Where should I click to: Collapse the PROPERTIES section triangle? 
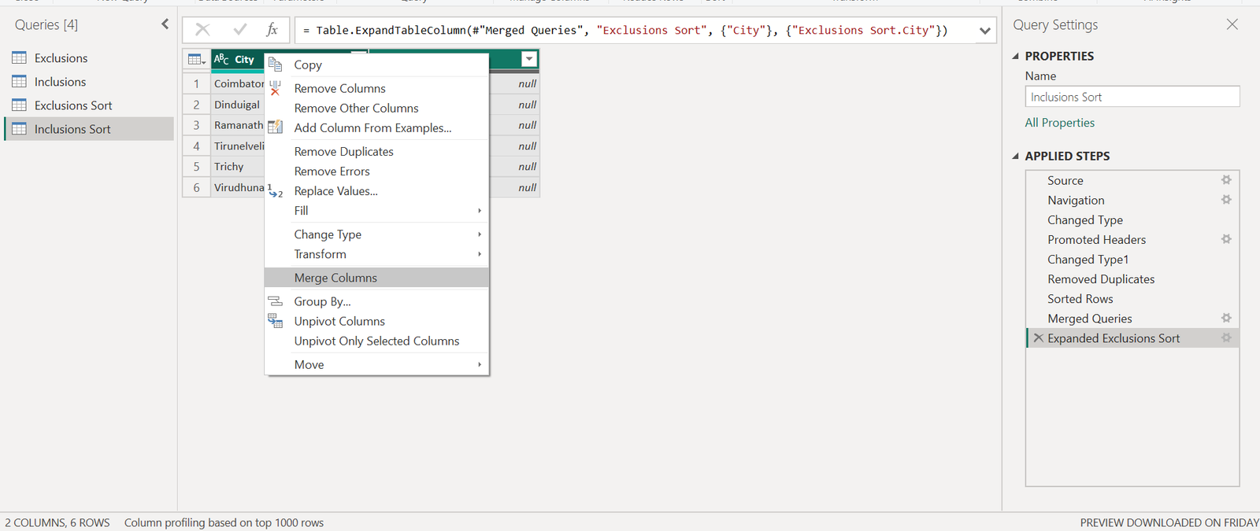tap(1015, 56)
